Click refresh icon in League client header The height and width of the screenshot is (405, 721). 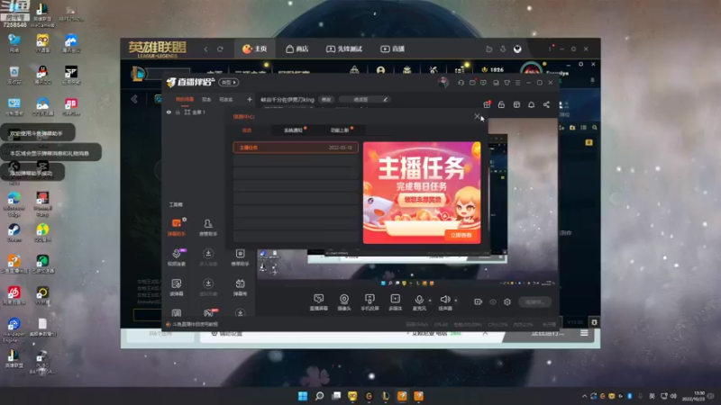[220, 49]
